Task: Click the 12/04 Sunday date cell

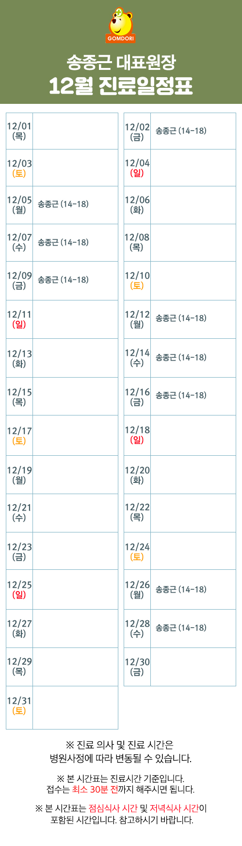Action: (137, 168)
